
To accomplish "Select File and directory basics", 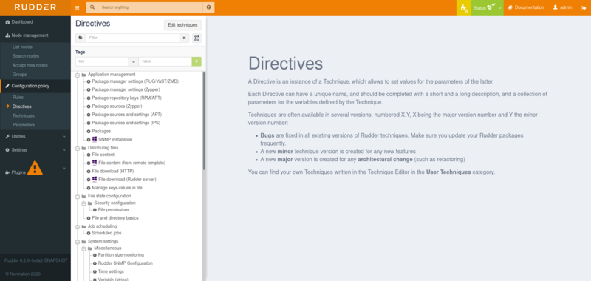I will (115, 218).
